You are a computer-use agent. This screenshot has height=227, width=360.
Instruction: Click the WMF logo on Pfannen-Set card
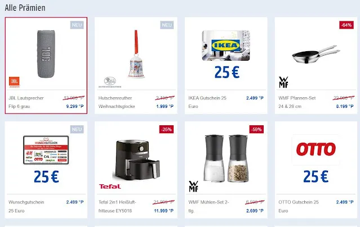click(x=283, y=82)
